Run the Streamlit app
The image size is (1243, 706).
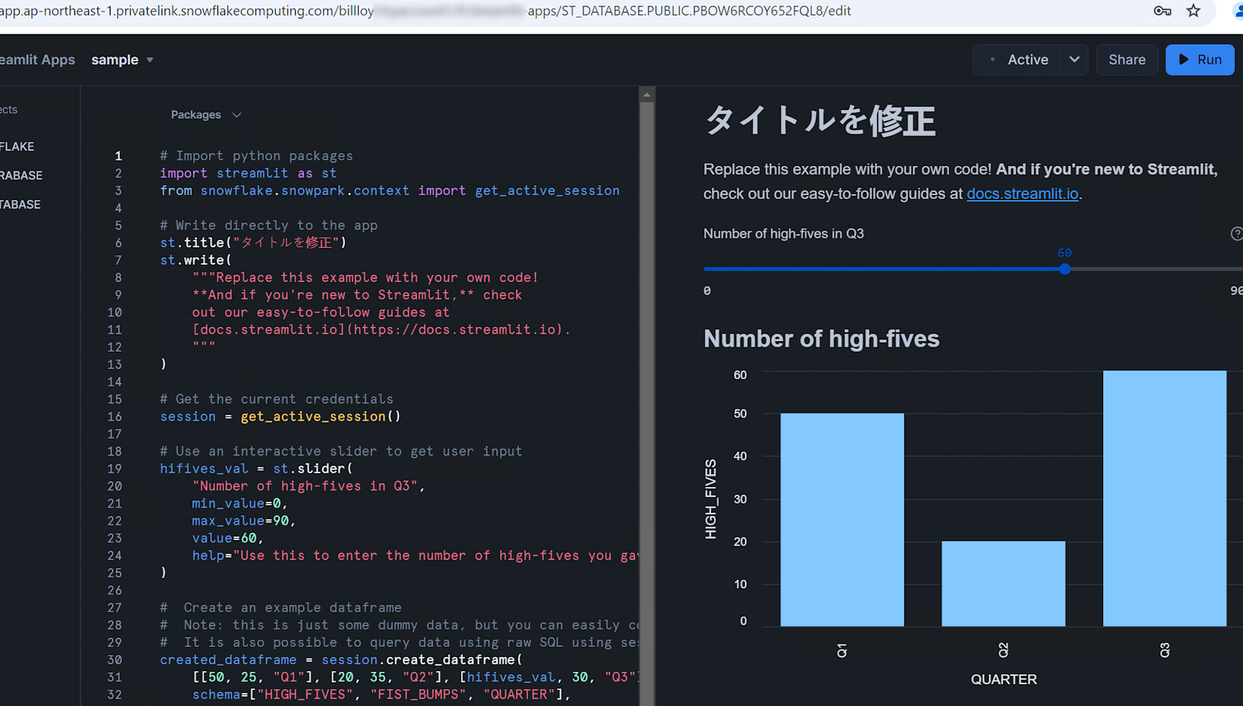(x=1199, y=60)
